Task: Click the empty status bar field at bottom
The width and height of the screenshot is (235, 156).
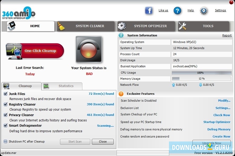Action: pyautogui.click(x=143, y=153)
